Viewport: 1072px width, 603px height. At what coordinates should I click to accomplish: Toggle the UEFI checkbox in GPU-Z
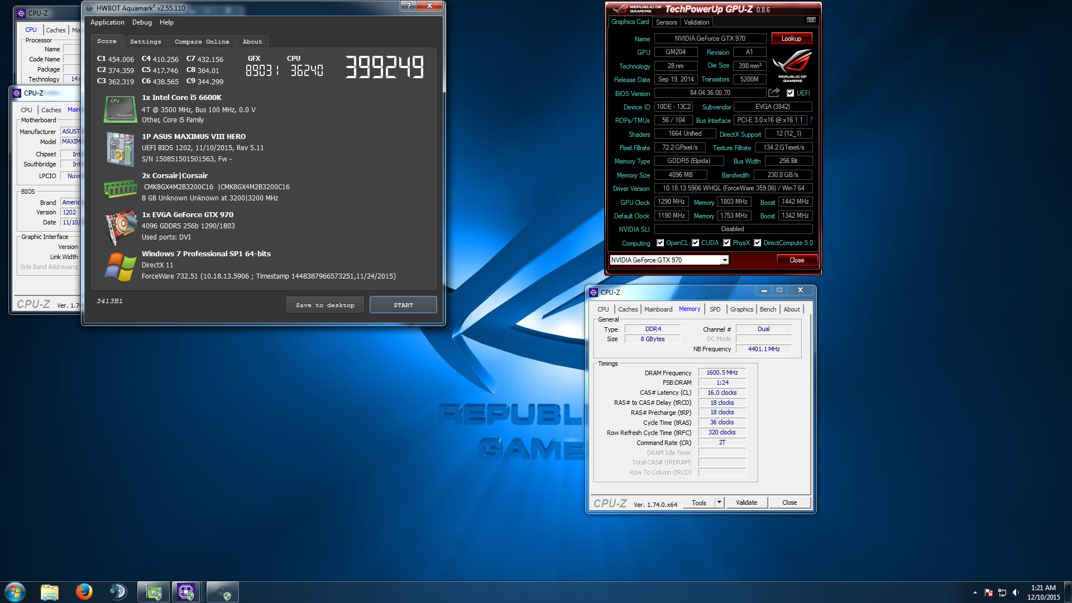[790, 93]
